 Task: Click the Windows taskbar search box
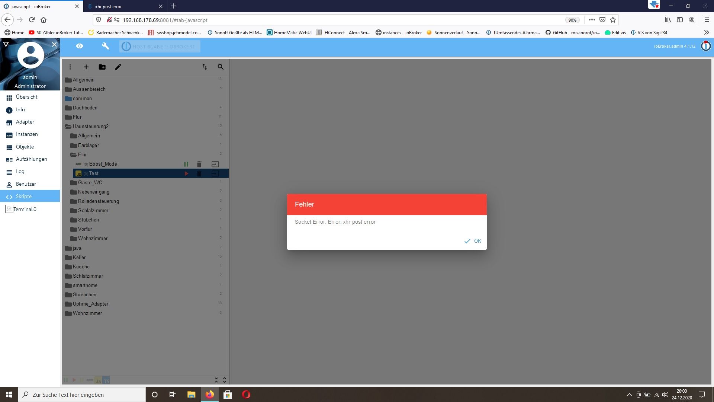click(82, 395)
